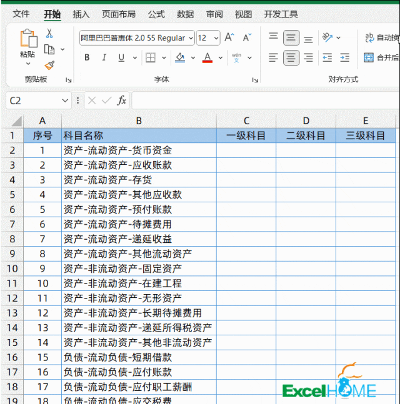Expand the Name Box dropdown arrow
This screenshot has width=400, height=404.
66,101
